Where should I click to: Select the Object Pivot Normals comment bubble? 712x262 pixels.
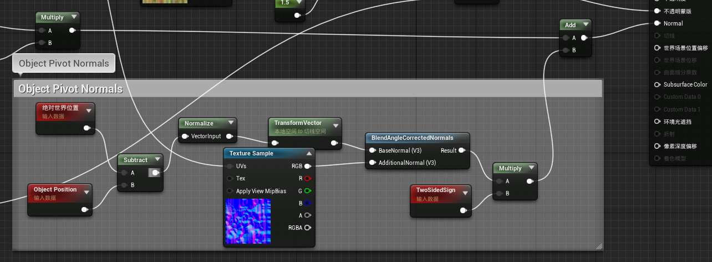[64, 63]
